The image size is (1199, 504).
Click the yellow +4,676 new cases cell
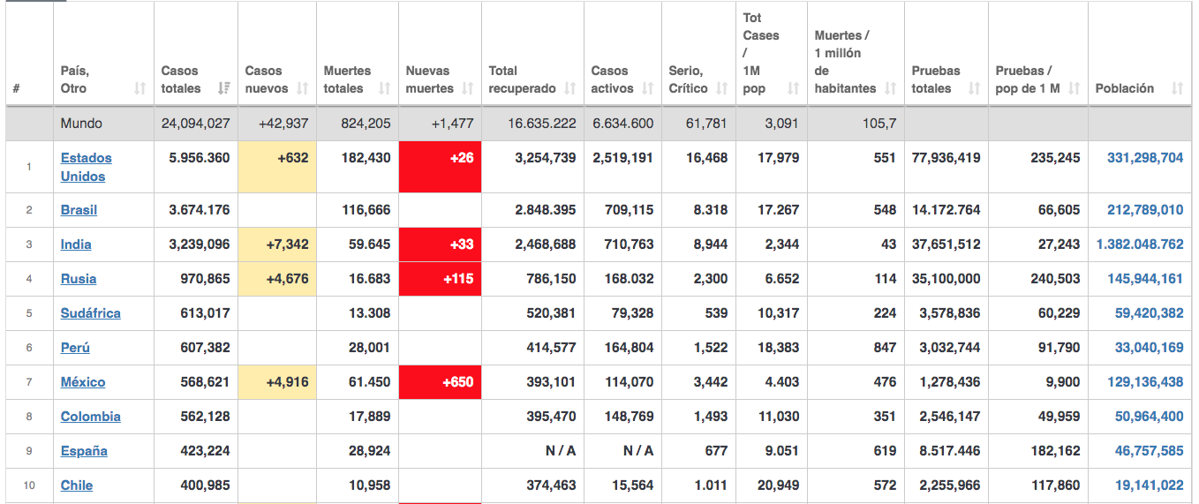coord(277,279)
